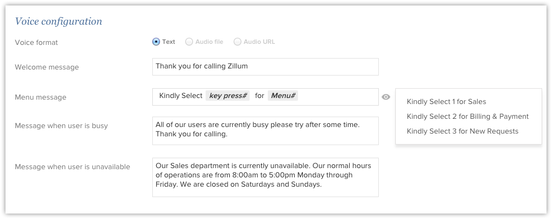Click the 'Message when user is unavailable' label
Screen dimensions: 552x219
[x=73, y=166]
